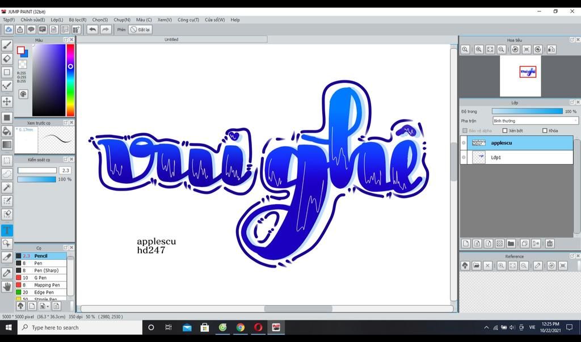Screen dimensions: 581x342
Task: Select the Fill rectangle tool
Action: [7, 117]
